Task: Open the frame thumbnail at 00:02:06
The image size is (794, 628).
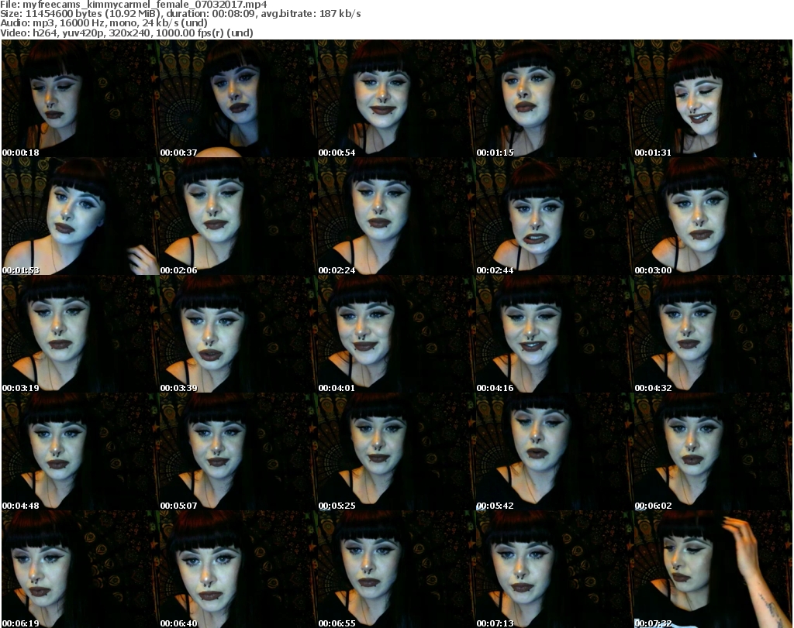Action: (239, 216)
